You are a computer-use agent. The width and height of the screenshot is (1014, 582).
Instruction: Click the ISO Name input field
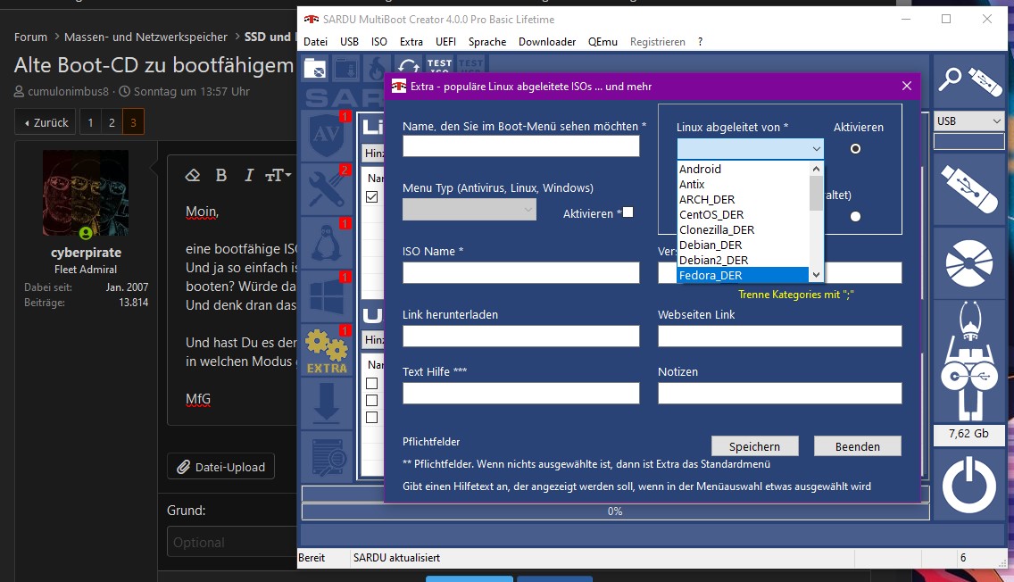pyautogui.click(x=520, y=272)
